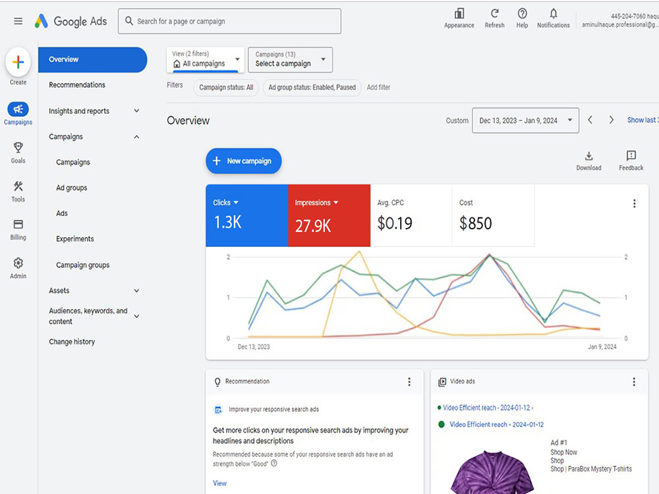Image resolution: width=659 pixels, height=494 pixels.
Task: Open the Campaign groups page
Action: 83,265
